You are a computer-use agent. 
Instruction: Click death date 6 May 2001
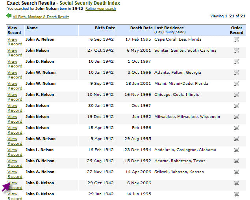coord(139,50)
